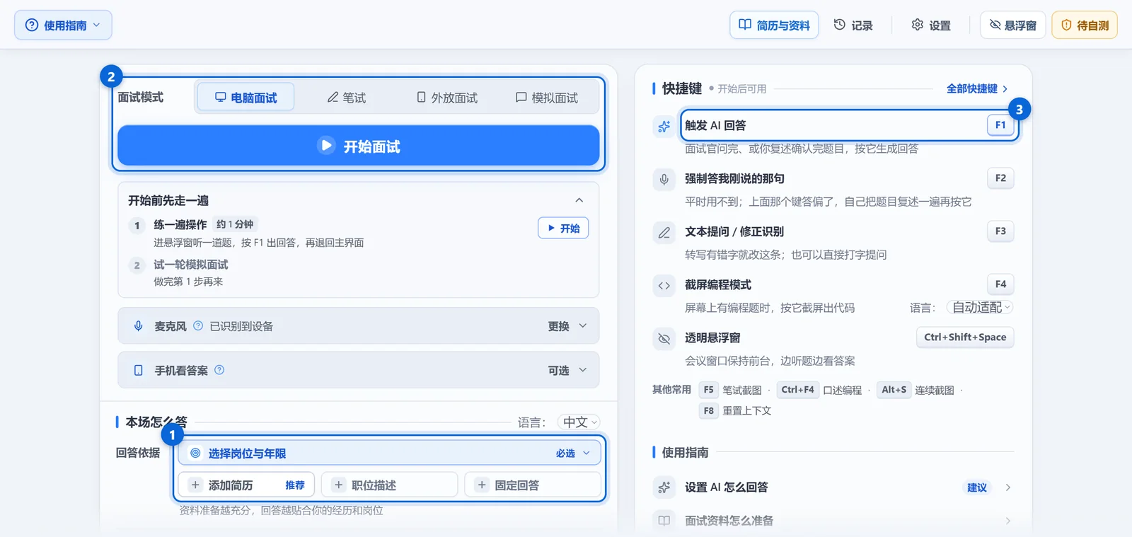
Task: Click the big 开始面试 button
Action: click(359, 146)
